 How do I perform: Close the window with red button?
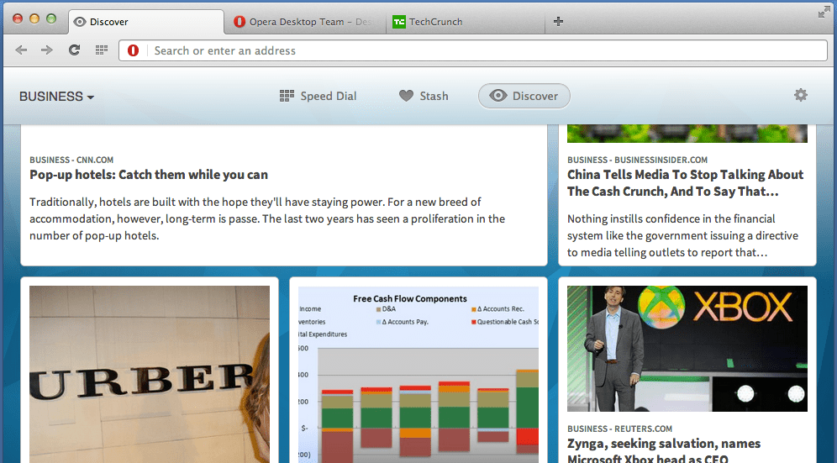click(x=18, y=19)
